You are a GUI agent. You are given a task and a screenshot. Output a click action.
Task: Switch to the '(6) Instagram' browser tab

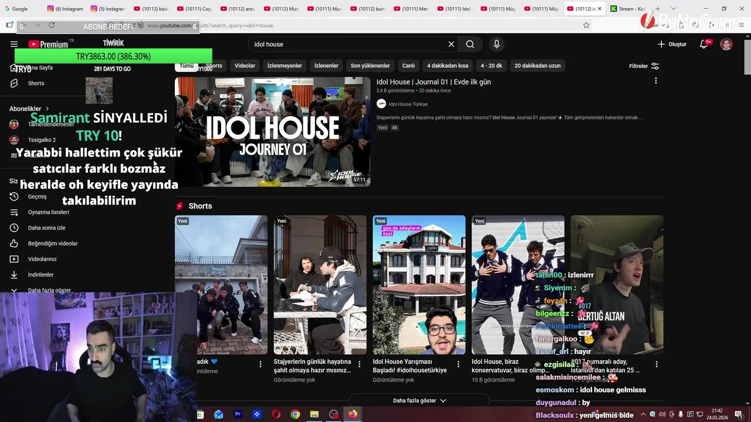point(65,9)
